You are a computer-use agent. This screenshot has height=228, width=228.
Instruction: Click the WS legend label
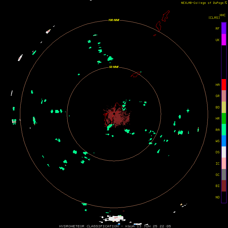click(x=217, y=141)
